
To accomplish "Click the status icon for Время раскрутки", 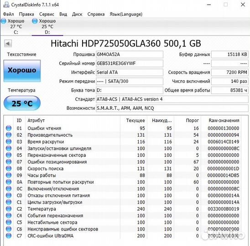I will (x=9, y=141).
